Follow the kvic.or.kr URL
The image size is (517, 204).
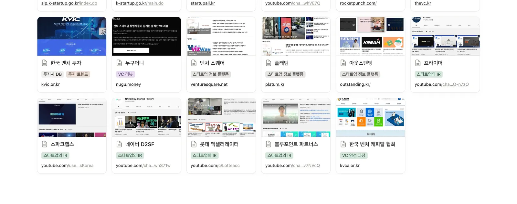(50, 84)
